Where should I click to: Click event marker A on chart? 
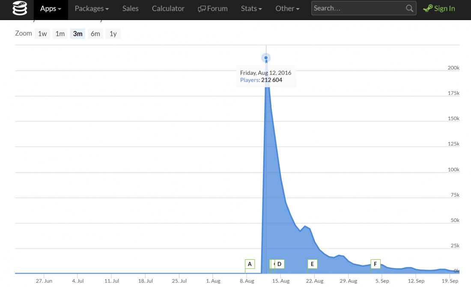[250, 264]
